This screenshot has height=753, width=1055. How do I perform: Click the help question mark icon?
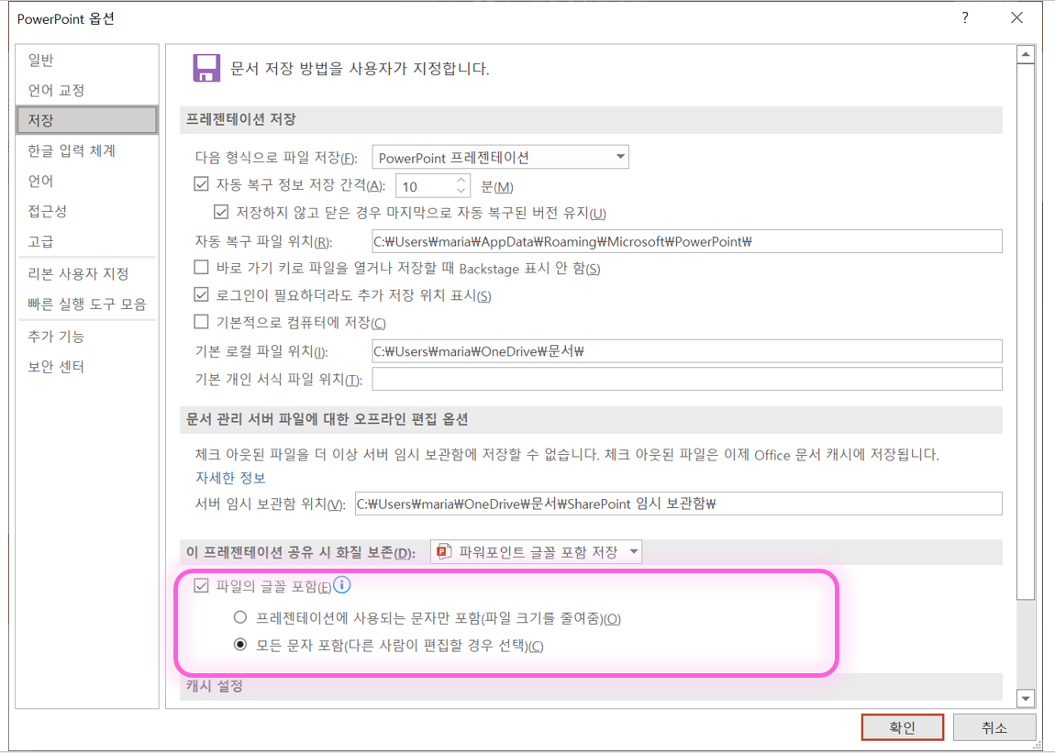(965, 18)
